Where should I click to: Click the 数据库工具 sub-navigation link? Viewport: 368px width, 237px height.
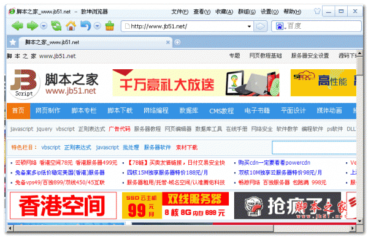(x=209, y=129)
